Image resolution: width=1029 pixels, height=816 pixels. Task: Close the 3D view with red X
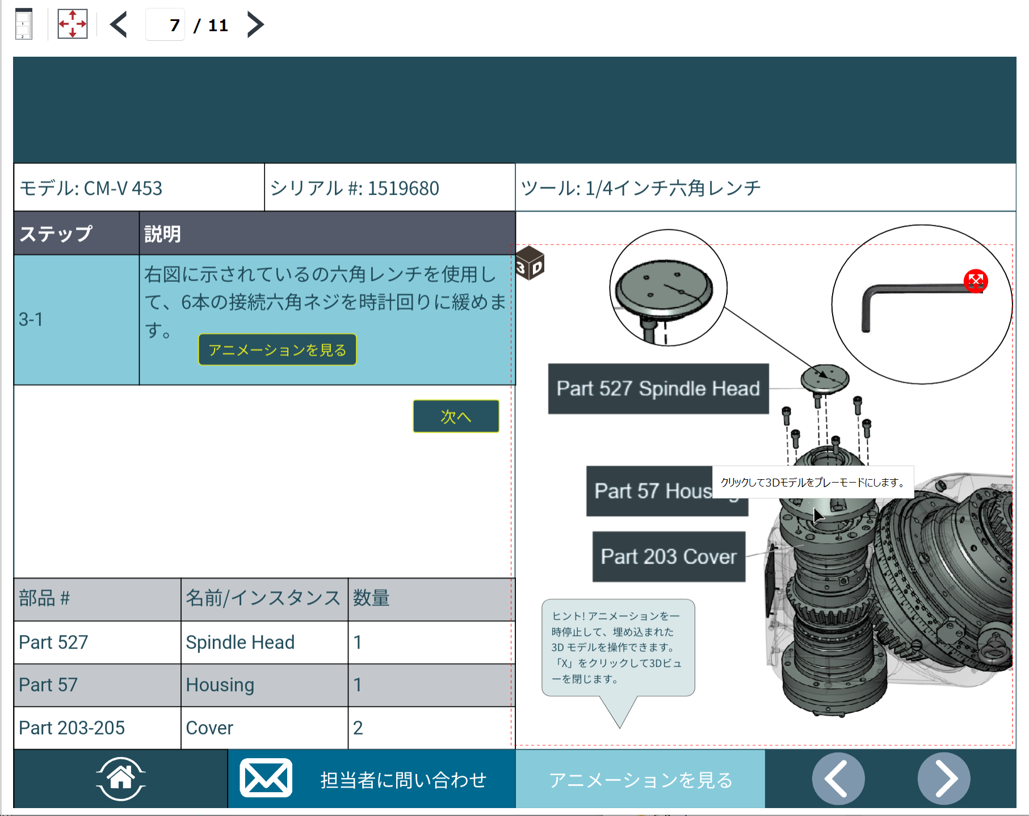pyautogui.click(x=976, y=281)
